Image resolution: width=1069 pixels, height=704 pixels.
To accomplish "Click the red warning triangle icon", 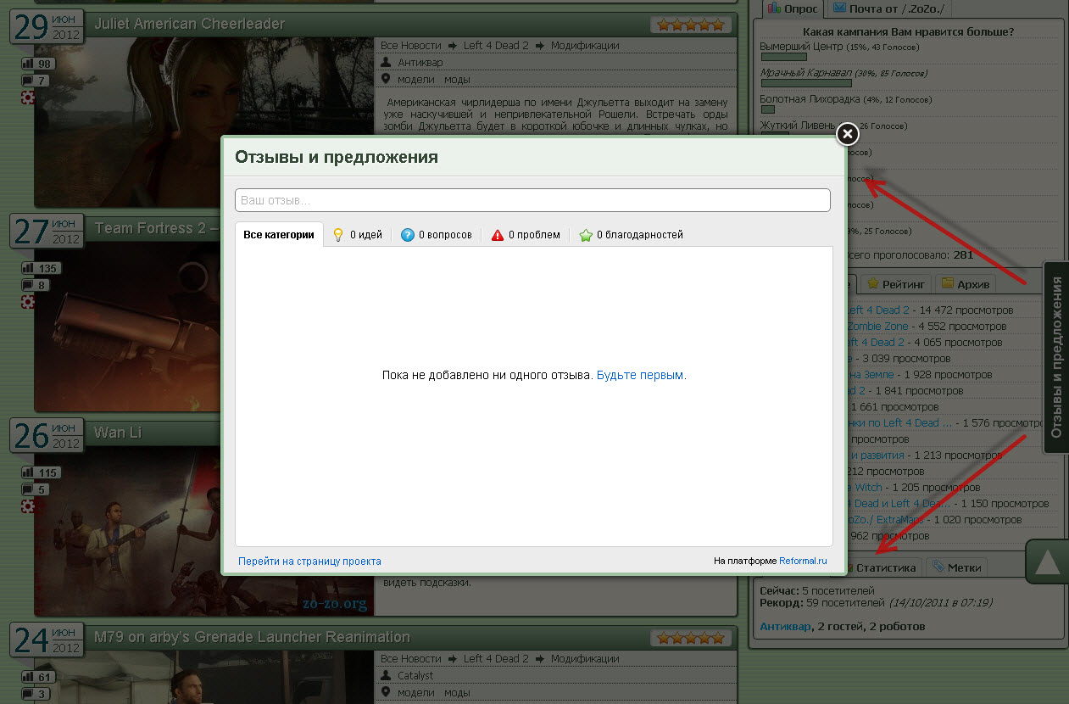I will (498, 235).
